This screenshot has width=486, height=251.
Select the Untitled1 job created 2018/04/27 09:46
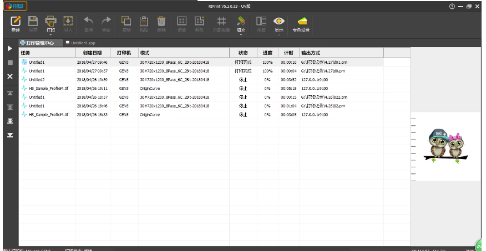(201, 62)
